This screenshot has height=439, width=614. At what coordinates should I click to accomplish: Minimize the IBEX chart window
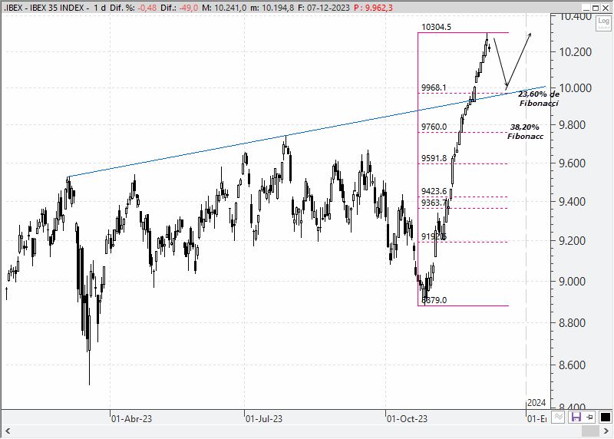point(586,8)
